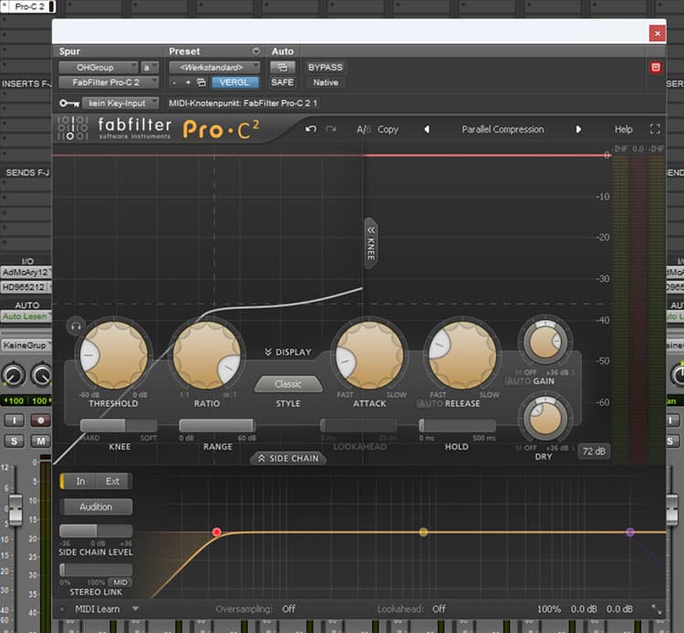Toggle the MID stereo link mode

(120, 583)
